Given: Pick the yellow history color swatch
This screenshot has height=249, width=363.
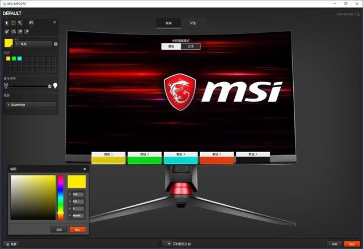Looking at the screenshot, I should [x=9, y=58].
